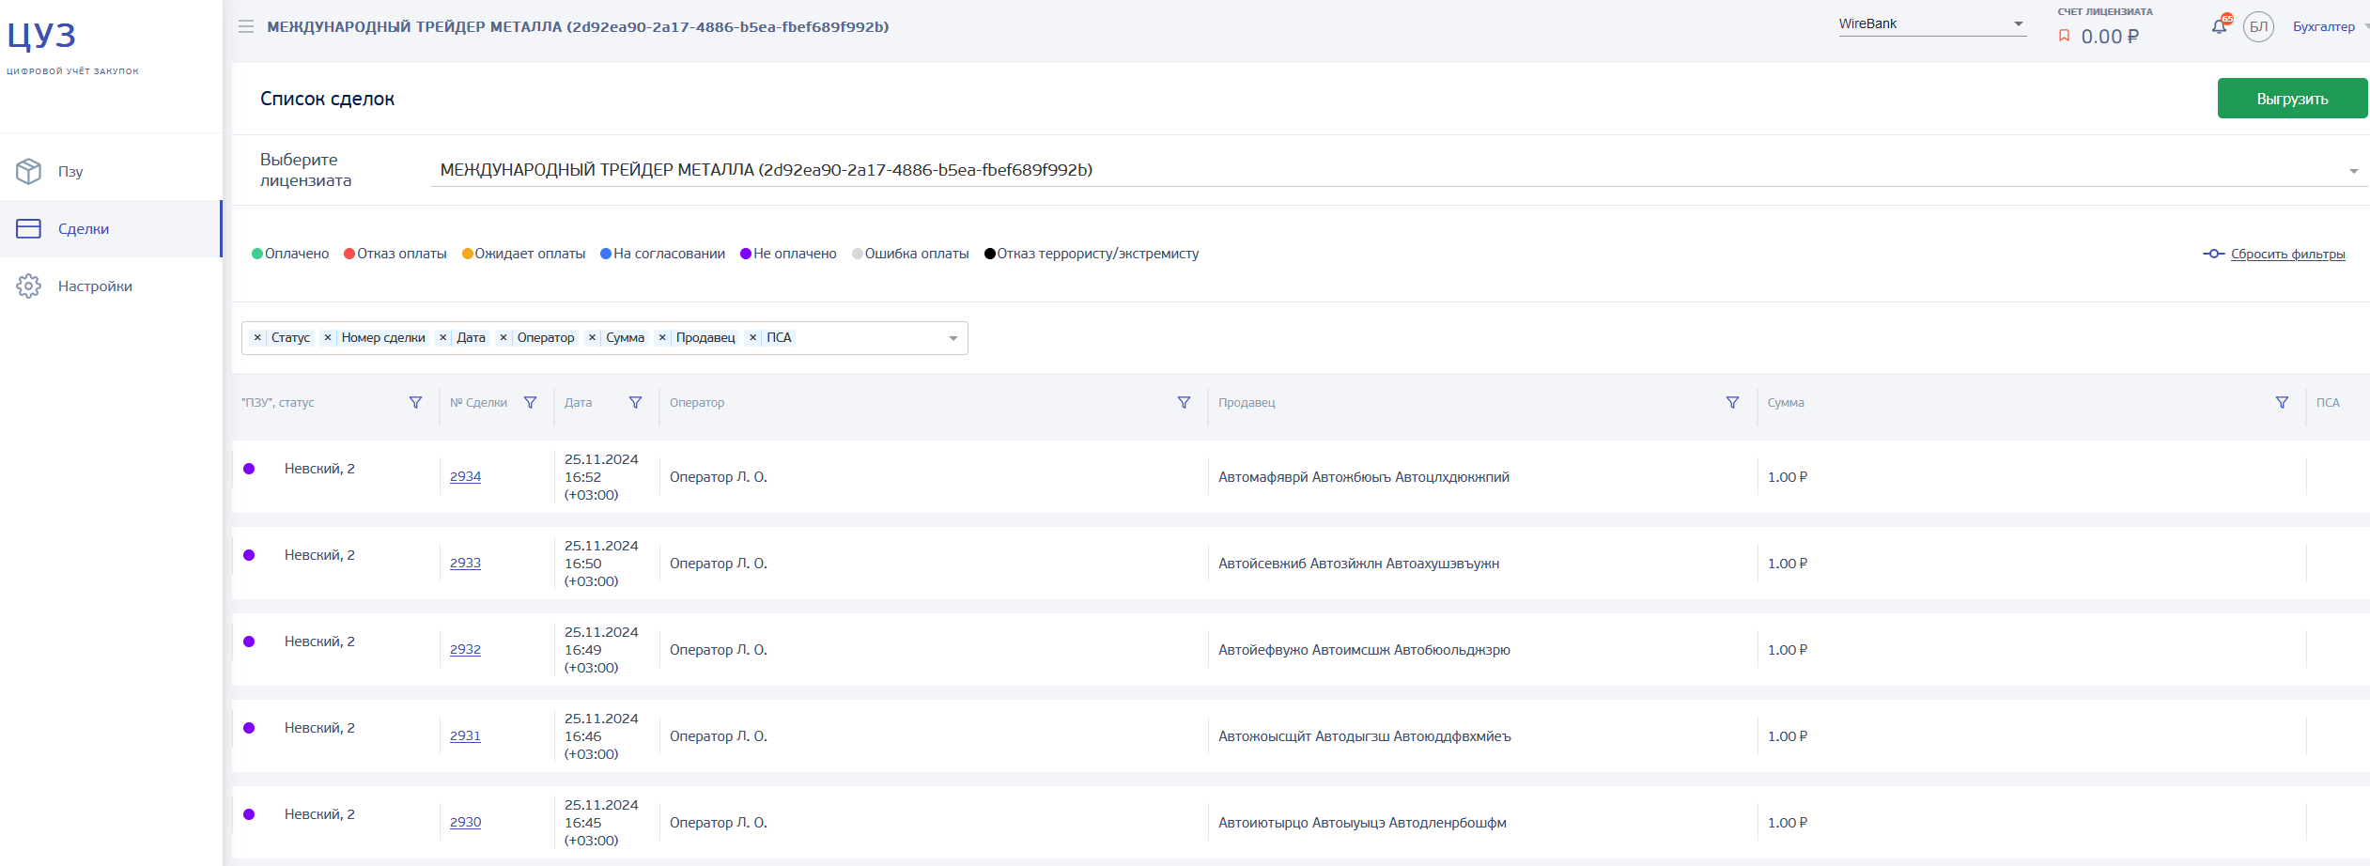2370x866 pixels.
Task: Click the БЛ user avatar
Action: (2259, 26)
